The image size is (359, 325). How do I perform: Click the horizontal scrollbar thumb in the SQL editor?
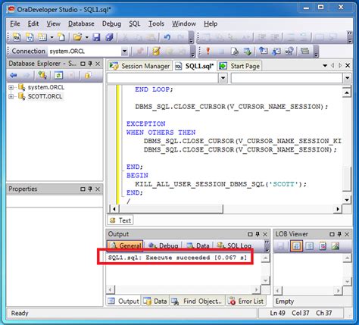pyautogui.click(x=171, y=209)
